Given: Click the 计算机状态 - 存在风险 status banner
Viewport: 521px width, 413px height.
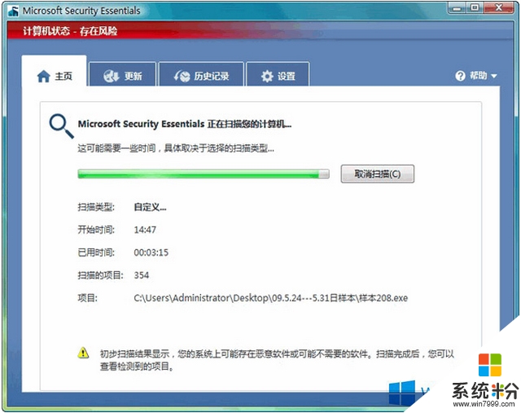Looking at the screenshot, I should click(x=70, y=31).
